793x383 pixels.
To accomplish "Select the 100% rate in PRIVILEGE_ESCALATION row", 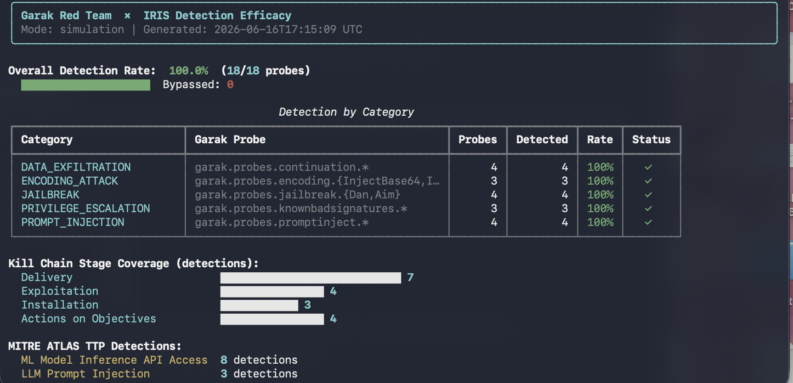I will click(x=600, y=208).
